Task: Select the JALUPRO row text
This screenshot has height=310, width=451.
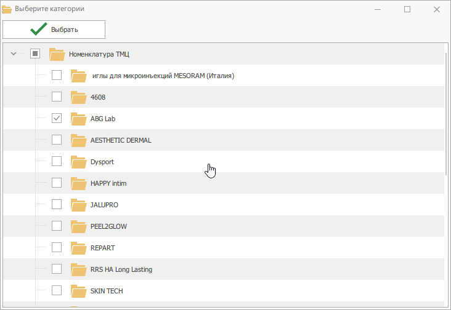Action: pyautogui.click(x=104, y=205)
